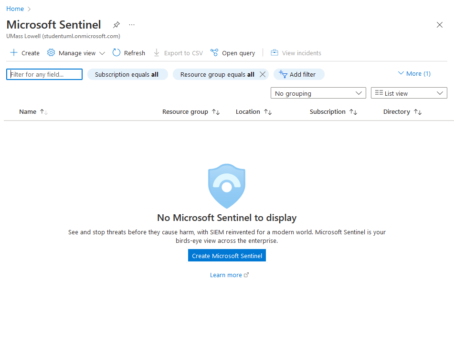Click the Refresh icon
454x350 pixels.
click(x=116, y=53)
